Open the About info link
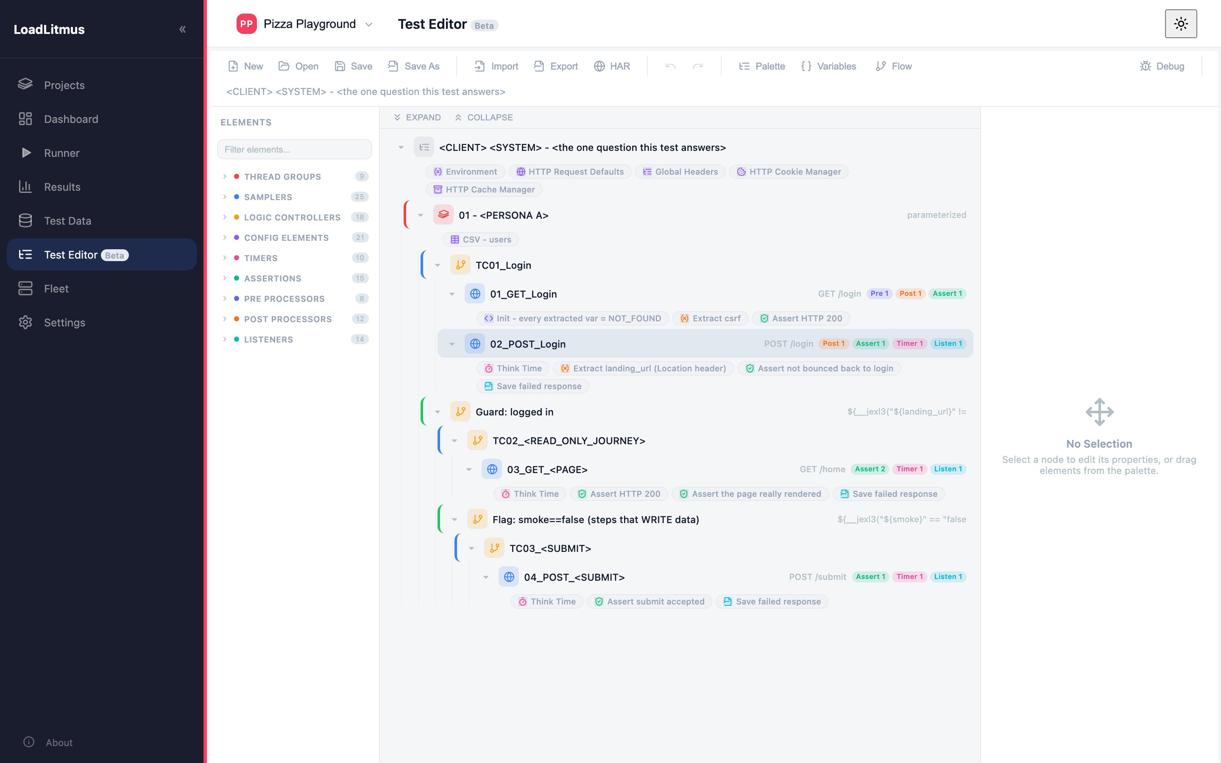Viewport: 1221px width, 763px height. click(48, 742)
